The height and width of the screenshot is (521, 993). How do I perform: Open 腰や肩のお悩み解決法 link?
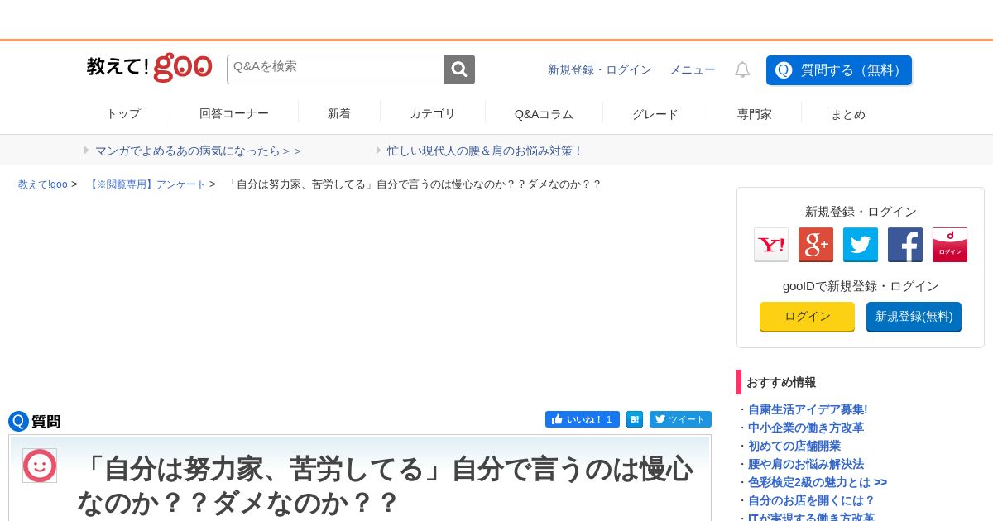[806, 464]
